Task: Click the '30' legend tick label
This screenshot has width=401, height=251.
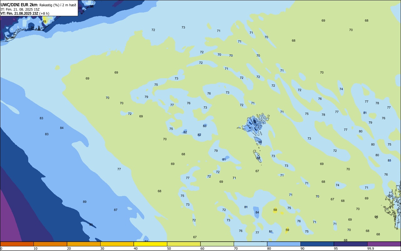Action: click(102, 248)
